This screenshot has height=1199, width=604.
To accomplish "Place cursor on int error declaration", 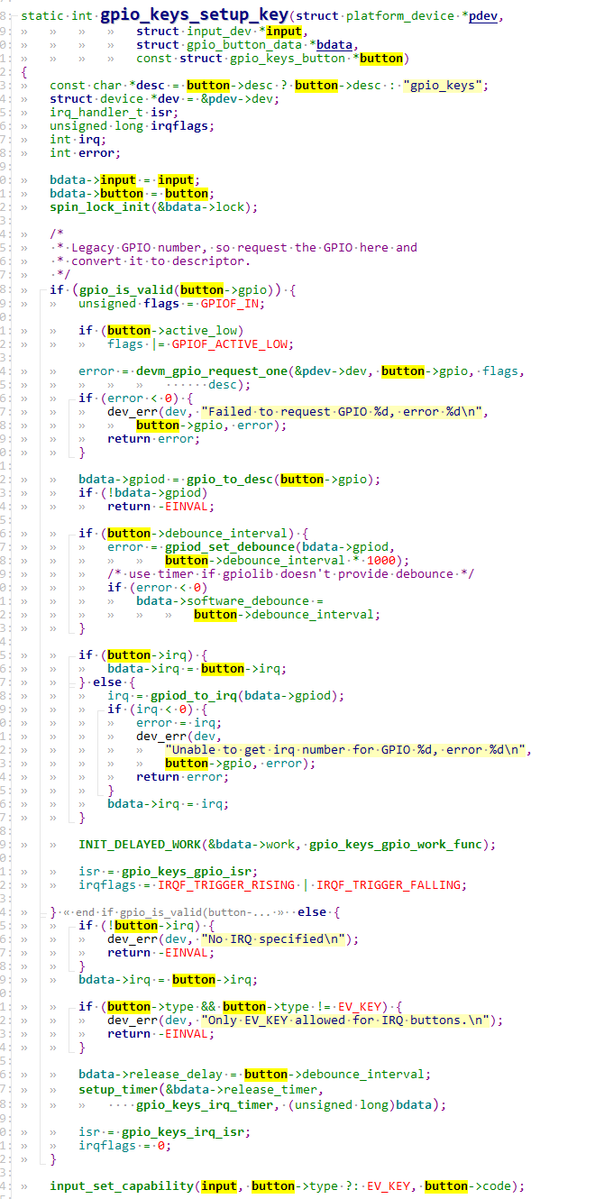I will tap(86, 153).
